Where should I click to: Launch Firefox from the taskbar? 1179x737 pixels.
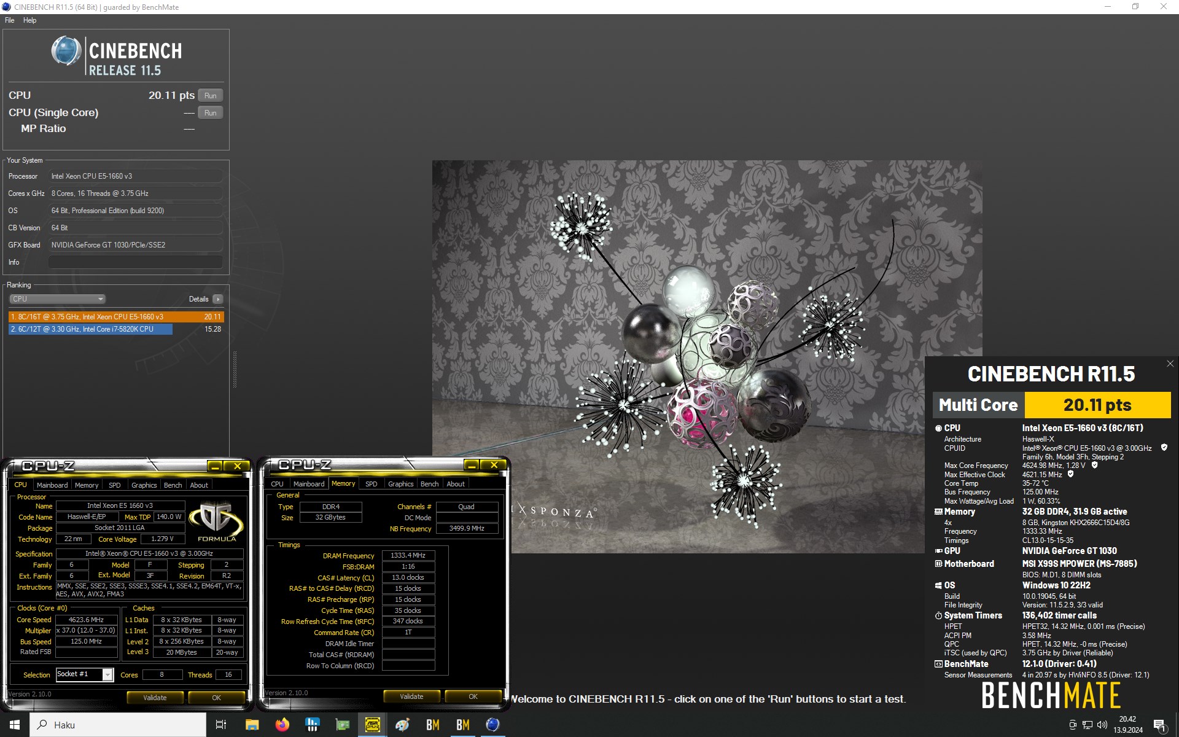pos(282,725)
